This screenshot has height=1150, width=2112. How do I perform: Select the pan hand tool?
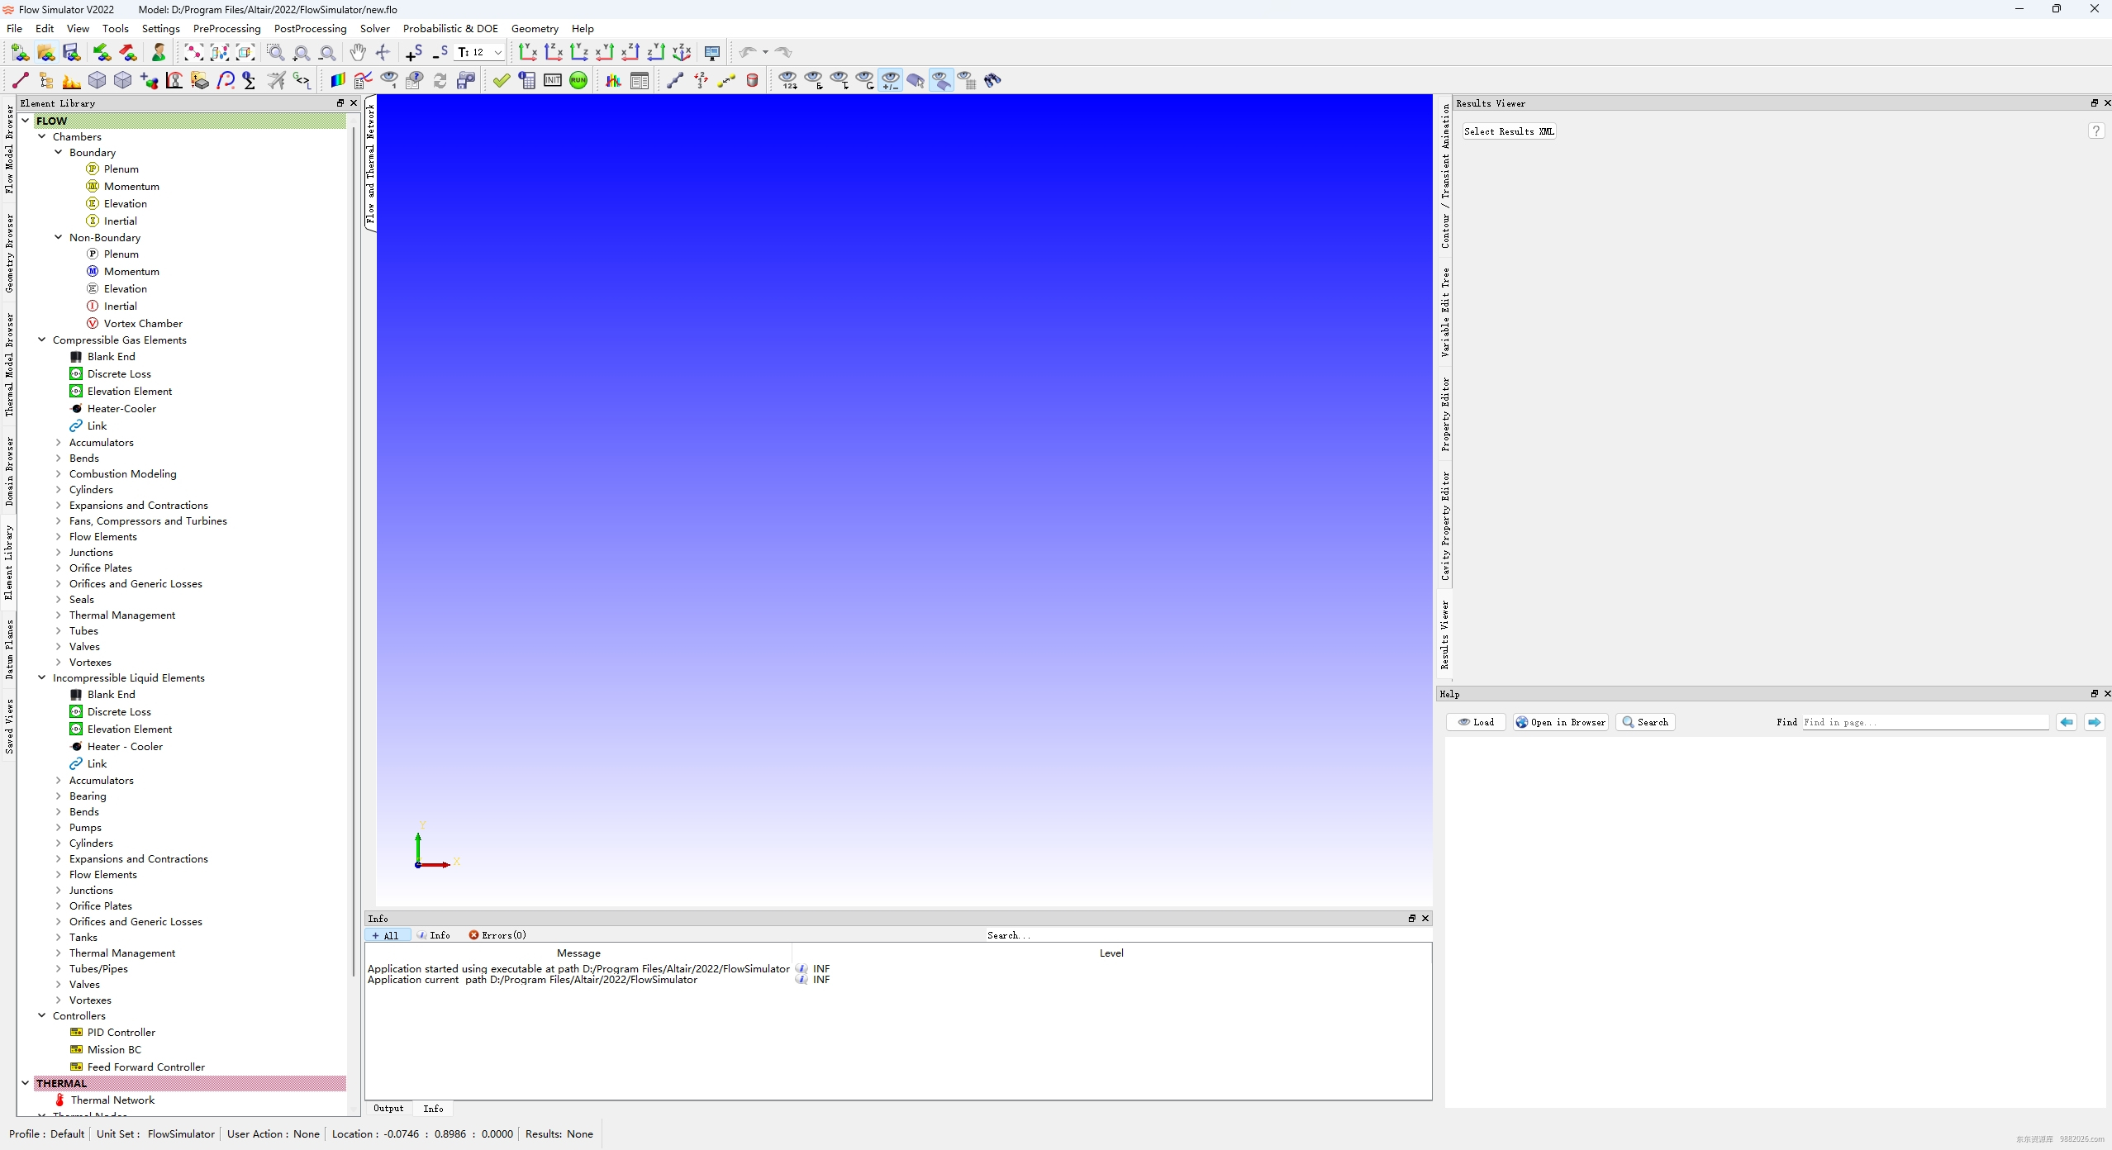357,53
